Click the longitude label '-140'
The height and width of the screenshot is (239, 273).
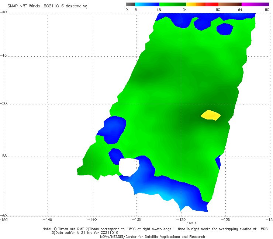click(x=92, y=220)
